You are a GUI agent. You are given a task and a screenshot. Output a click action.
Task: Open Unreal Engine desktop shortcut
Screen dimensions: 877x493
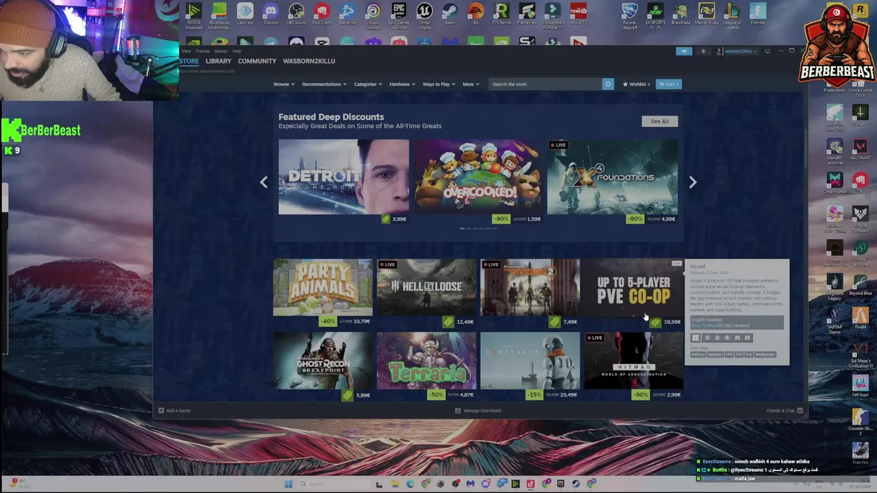coord(424,16)
